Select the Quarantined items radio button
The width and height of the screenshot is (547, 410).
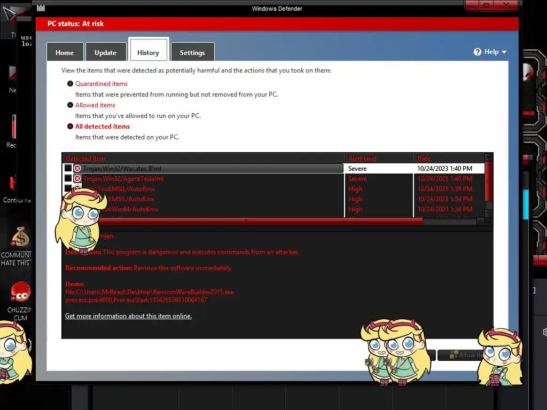[x=70, y=84]
